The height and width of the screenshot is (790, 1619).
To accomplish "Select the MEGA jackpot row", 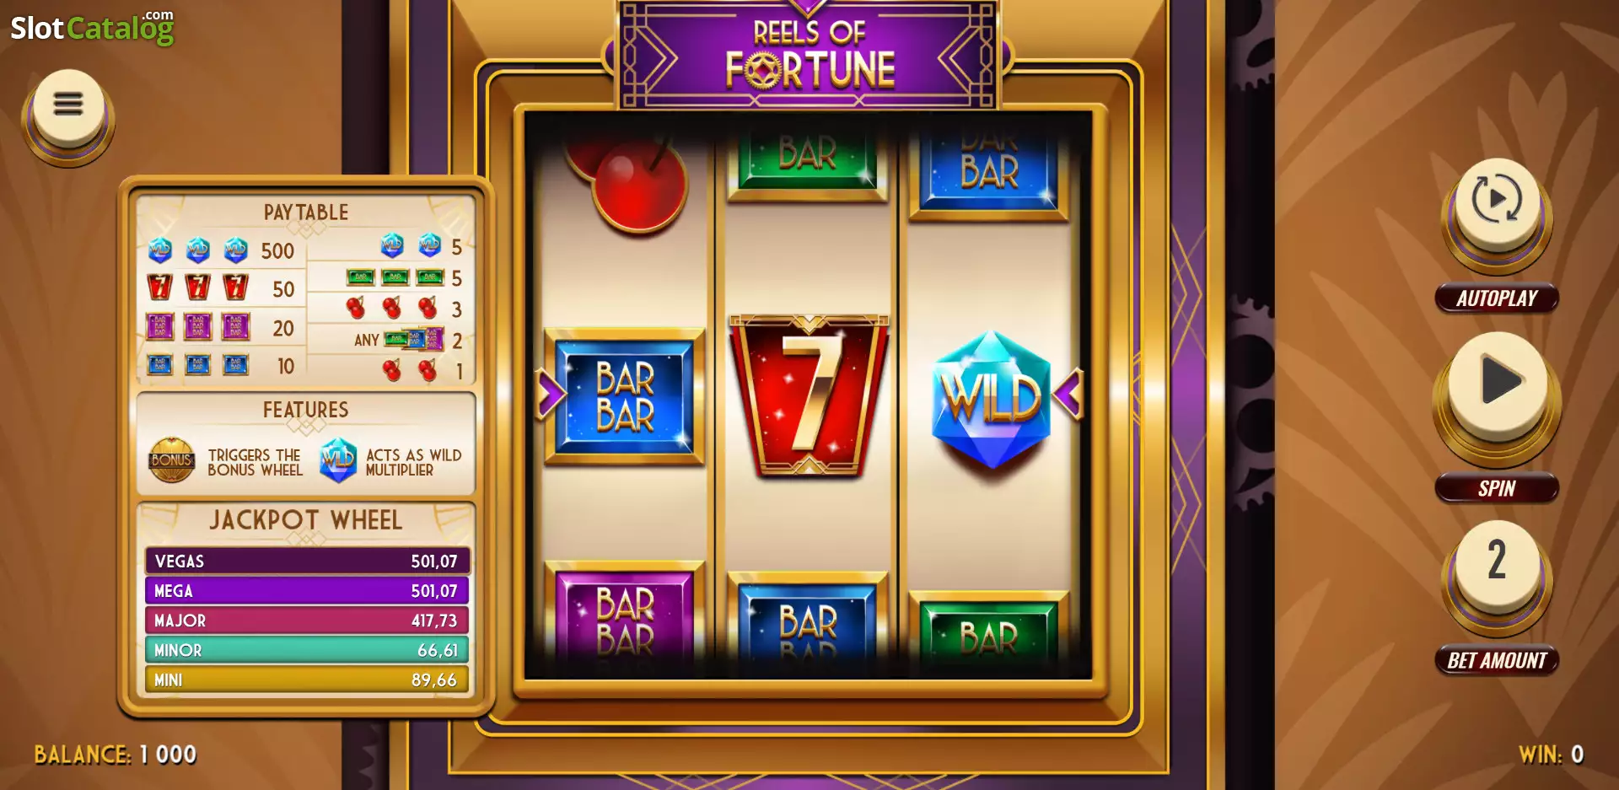I will click(x=307, y=590).
